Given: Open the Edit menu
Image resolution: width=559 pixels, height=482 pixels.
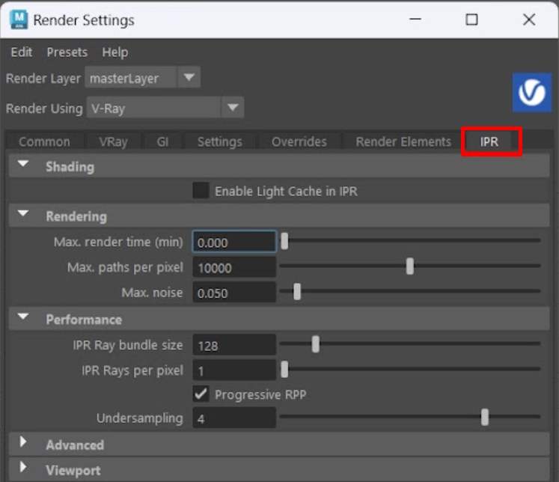Looking at the screenshot, I should (x=22, y=52).
